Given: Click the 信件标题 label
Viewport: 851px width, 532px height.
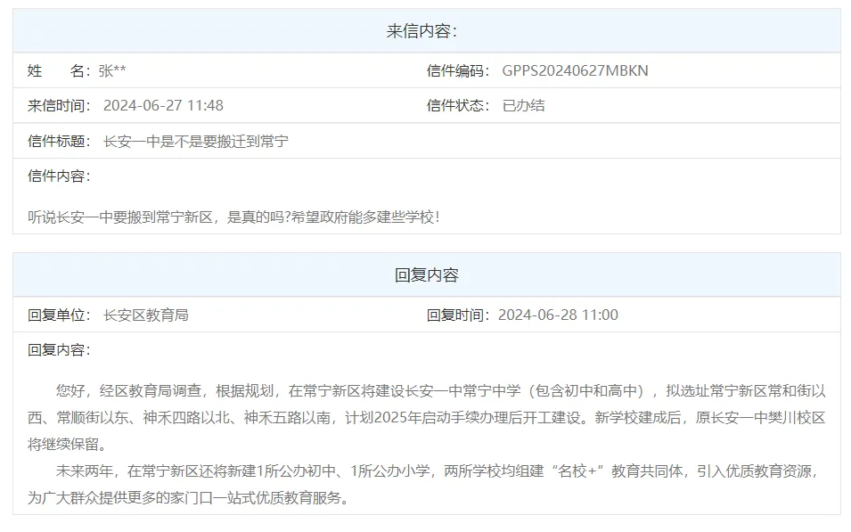Looking at the screenshot, I should 59,141.
